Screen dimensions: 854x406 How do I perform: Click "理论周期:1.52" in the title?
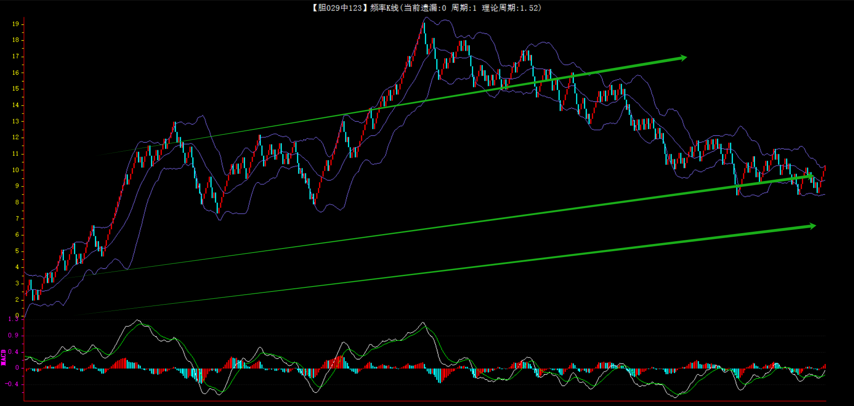click(512, 8)
